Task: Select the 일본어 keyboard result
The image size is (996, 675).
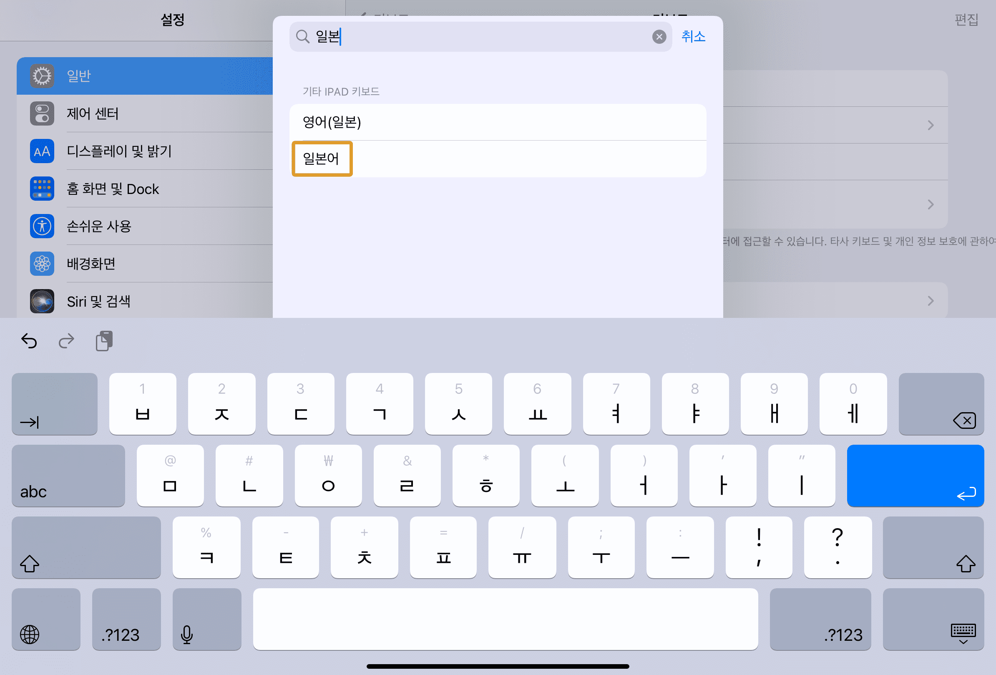Action: (x=322, y=159)
